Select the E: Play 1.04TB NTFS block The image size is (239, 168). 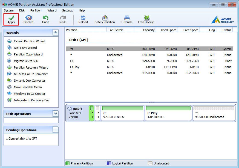tap(168, 113)
